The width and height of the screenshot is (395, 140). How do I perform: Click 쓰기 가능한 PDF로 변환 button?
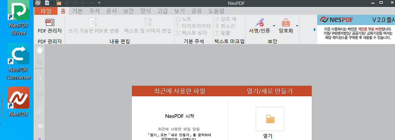94,26
